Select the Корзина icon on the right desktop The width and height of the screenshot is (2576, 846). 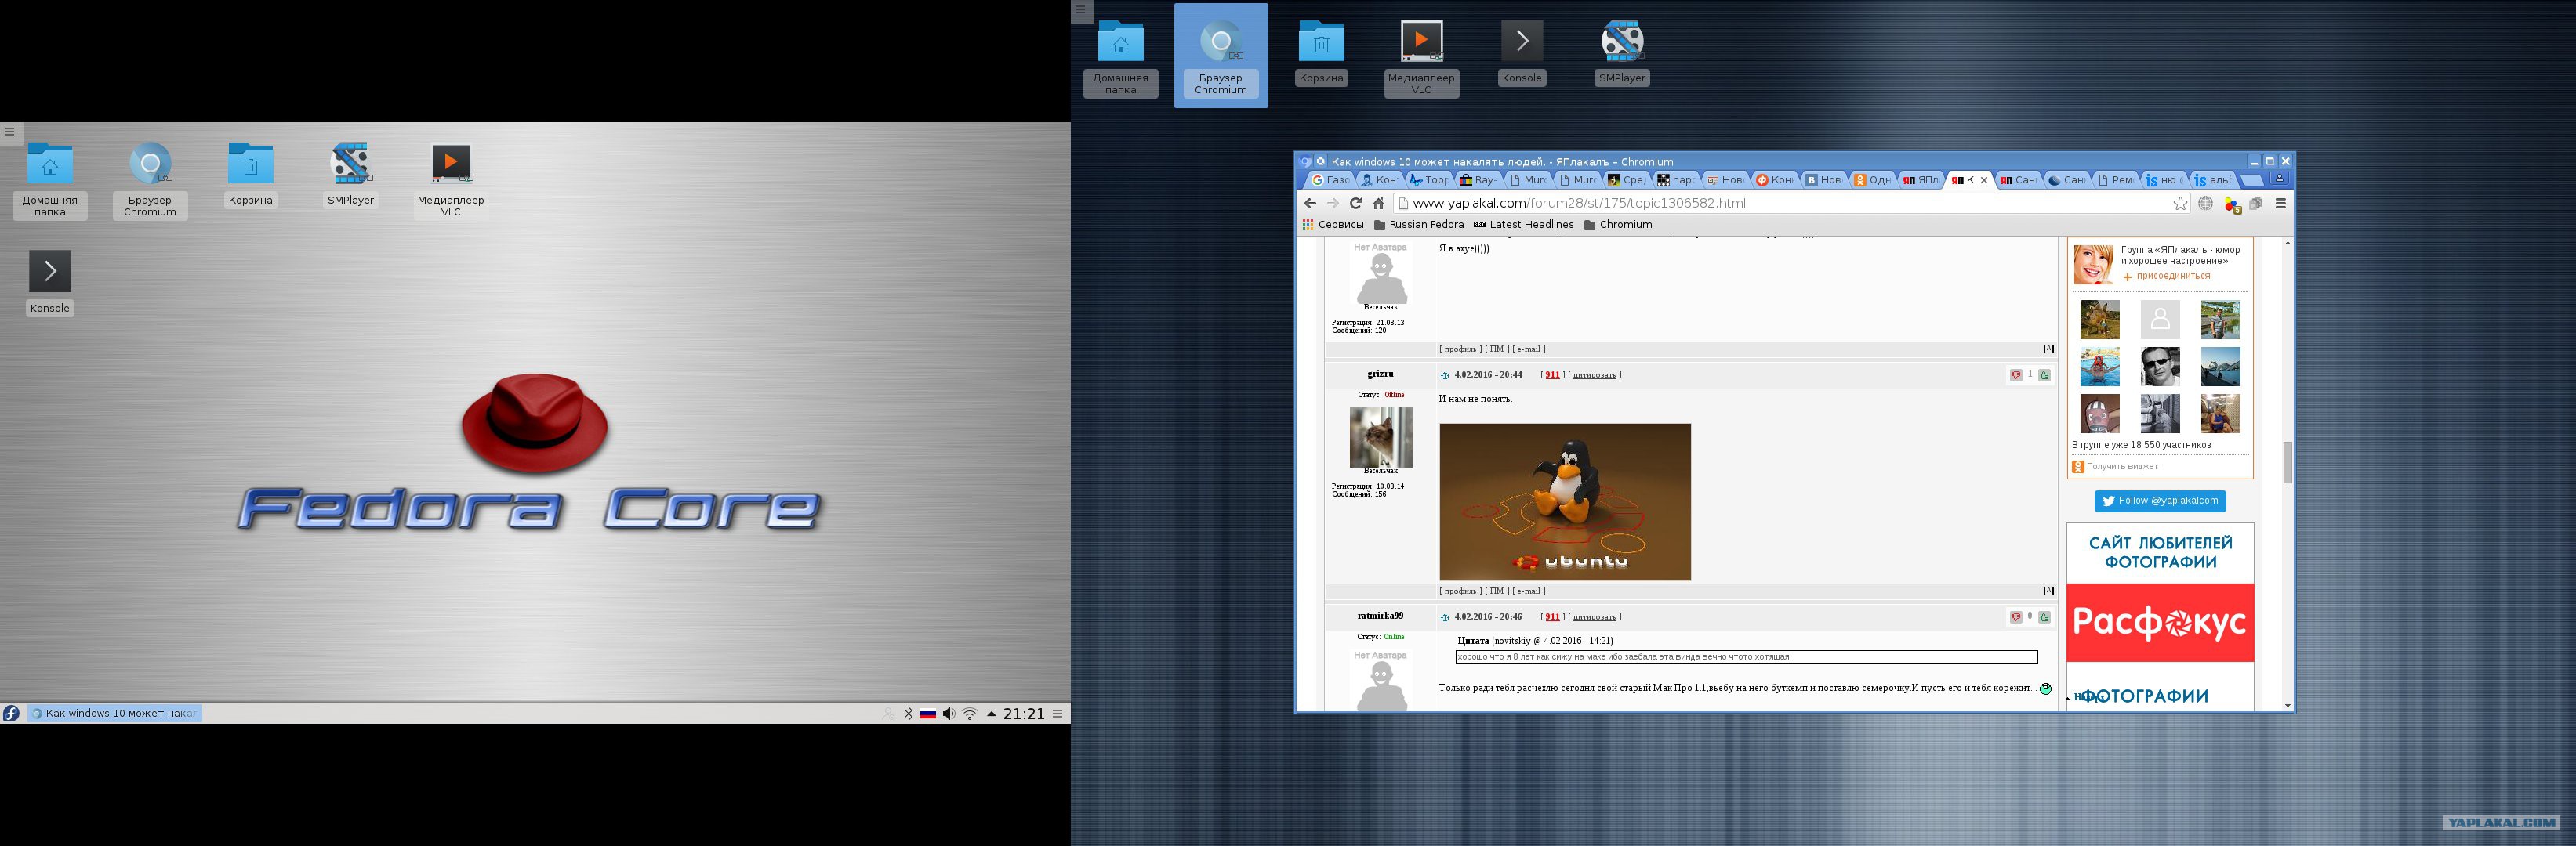[1321, 53]
